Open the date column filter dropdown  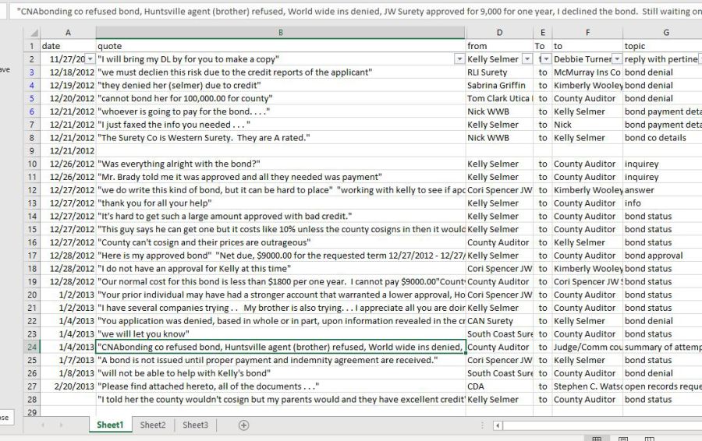(89, 59)
